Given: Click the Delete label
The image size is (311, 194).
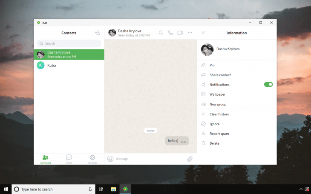Looking at the screenshot, I should pos(214,143).
